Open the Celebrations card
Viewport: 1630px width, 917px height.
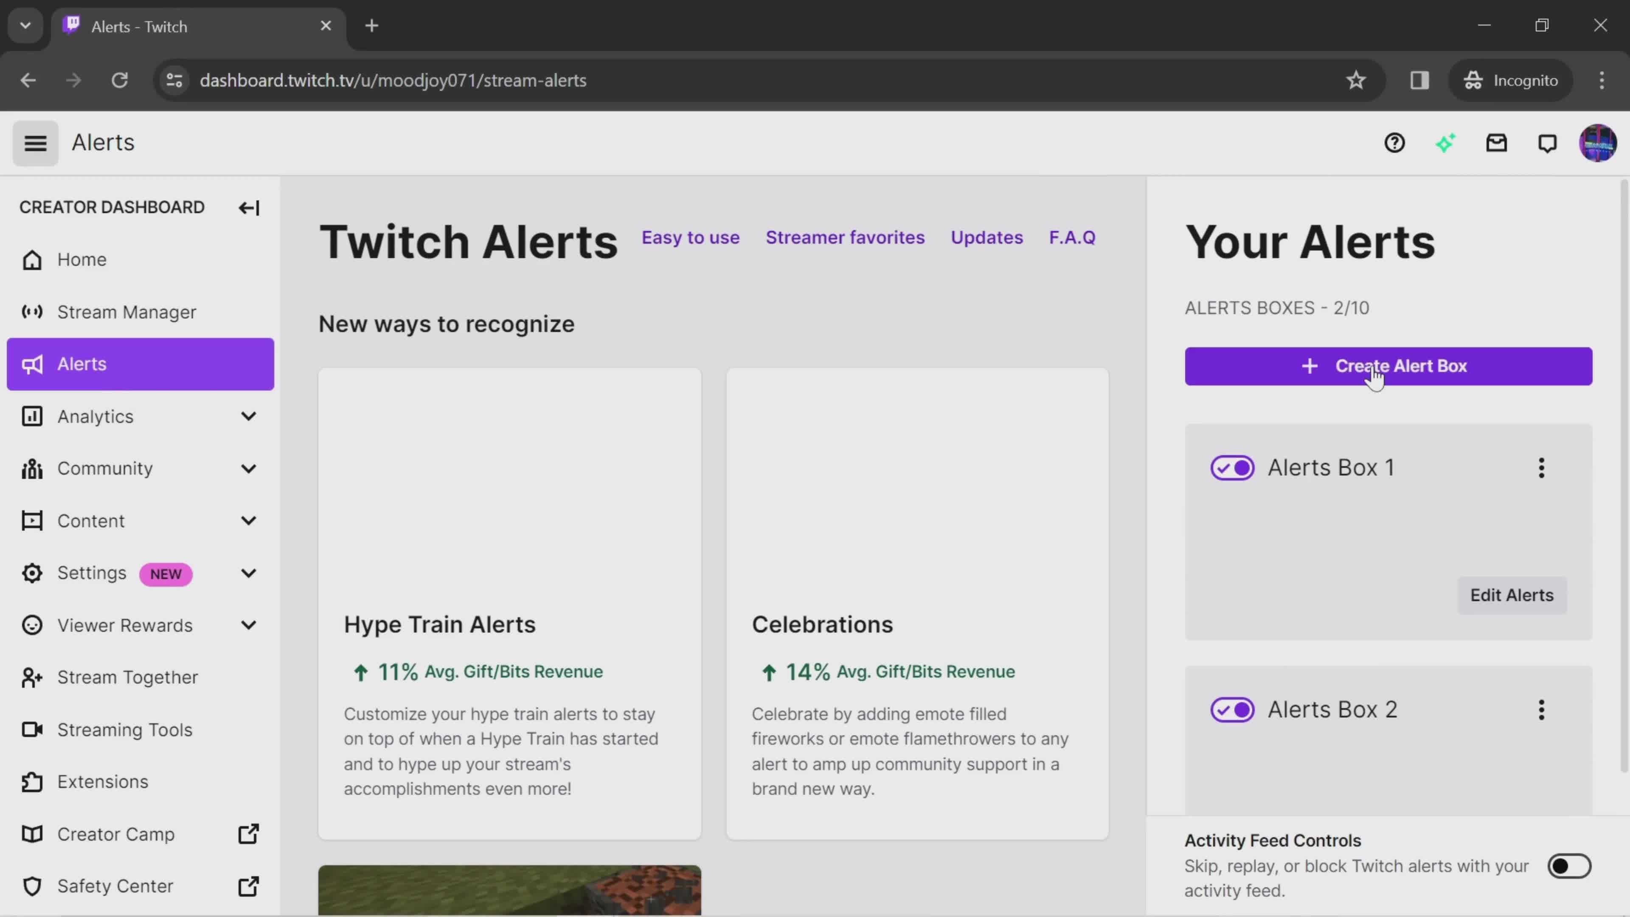point(917,604)
